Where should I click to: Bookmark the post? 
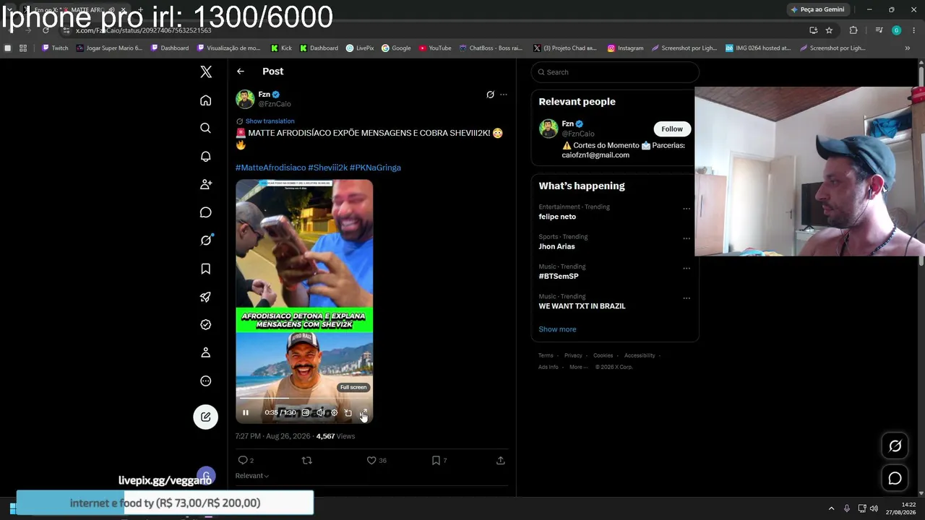pyautogui.click(x=436, y=460)
